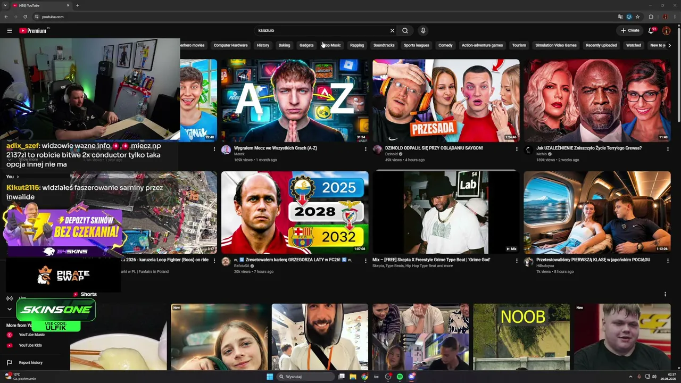Select the Computer Hardware chip
This screenshot has width=681, height=383.
[x=230, y=45]
